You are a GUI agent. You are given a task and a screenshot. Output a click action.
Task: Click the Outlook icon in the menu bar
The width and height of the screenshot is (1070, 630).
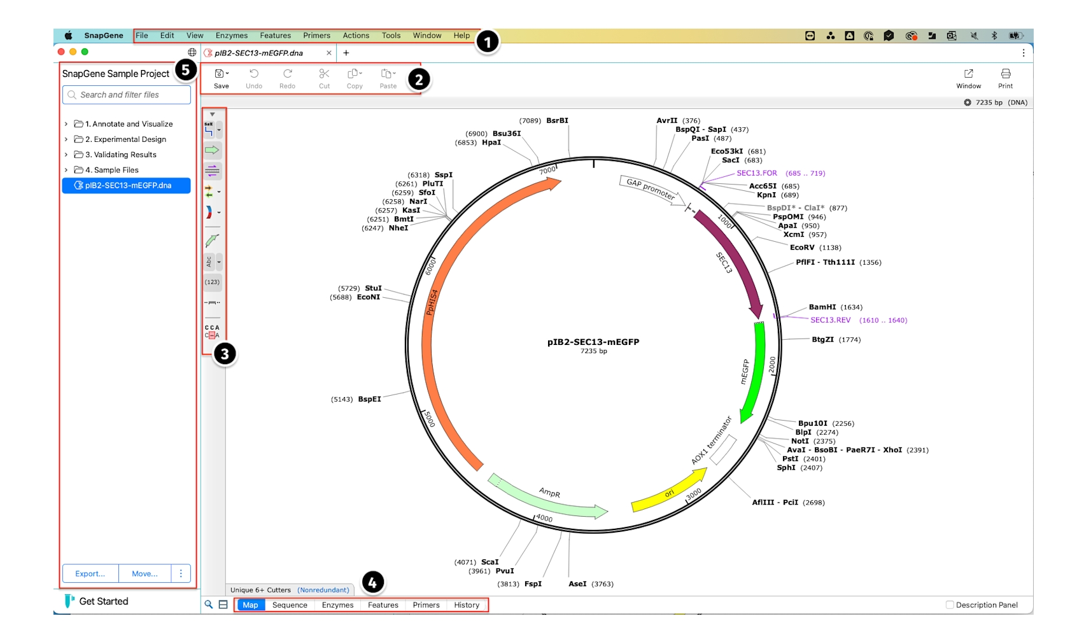[x=952, y=36]
